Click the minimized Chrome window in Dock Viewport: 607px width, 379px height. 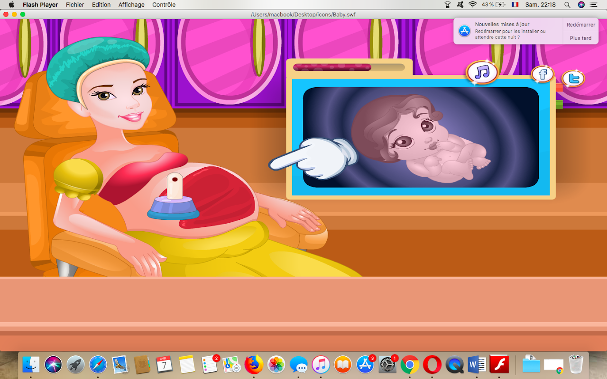point(553,365)
